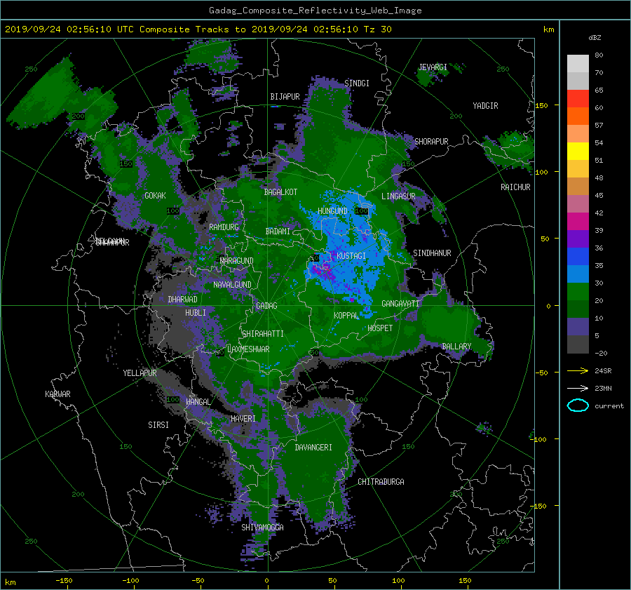Select the red 65 dBZ legend swatch
The width and height of the screenshot is (631, 590).
pyautogui.click(x=578, y=98)
